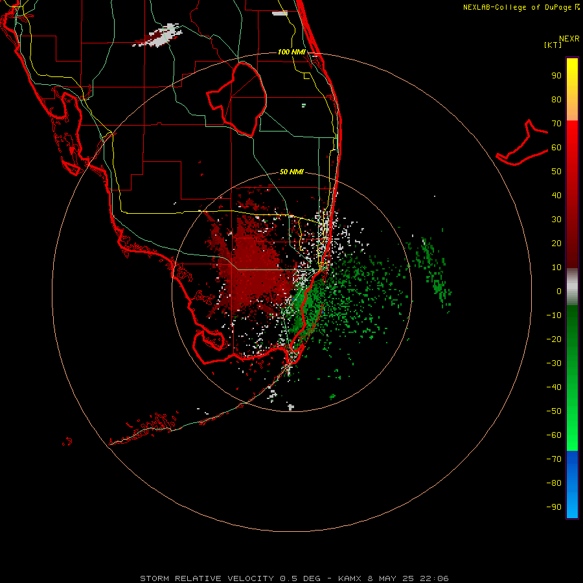Click the -30 value on velocity scale
583x583 pixels.
tap(554, 363)
